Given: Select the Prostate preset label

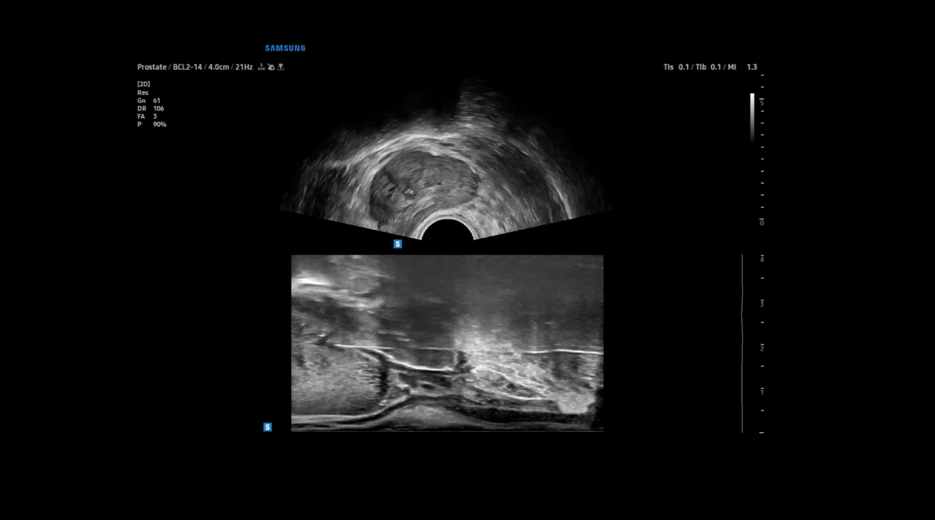Looking at the screenshot, I should [152, 67].
